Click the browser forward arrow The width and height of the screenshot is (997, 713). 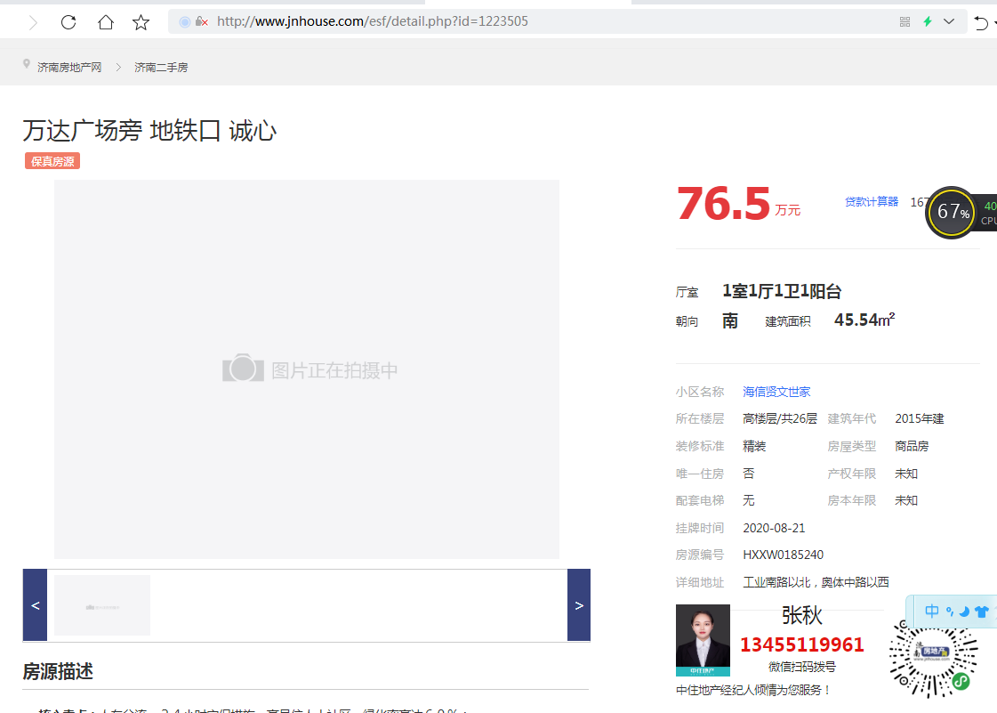(34, 22)
